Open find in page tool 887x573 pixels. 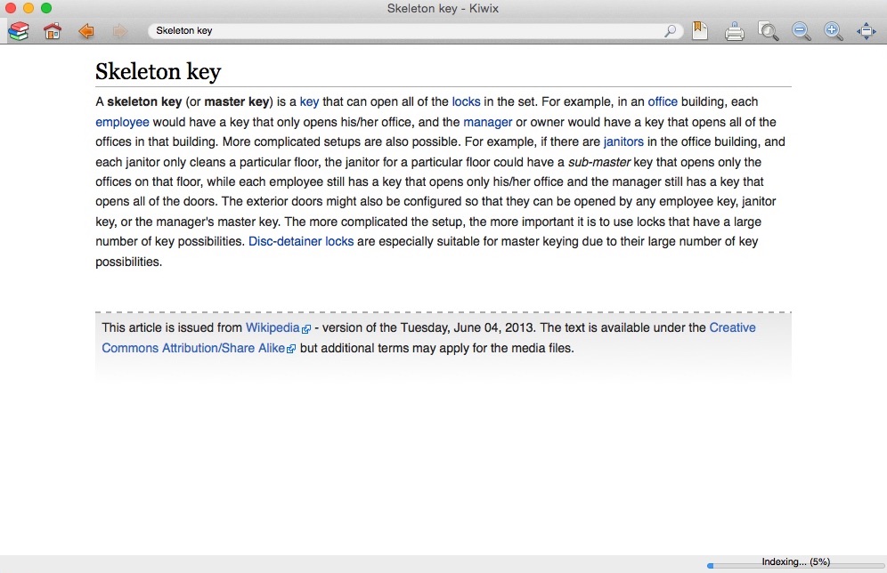pyautogui.click(x=768, y=31)
